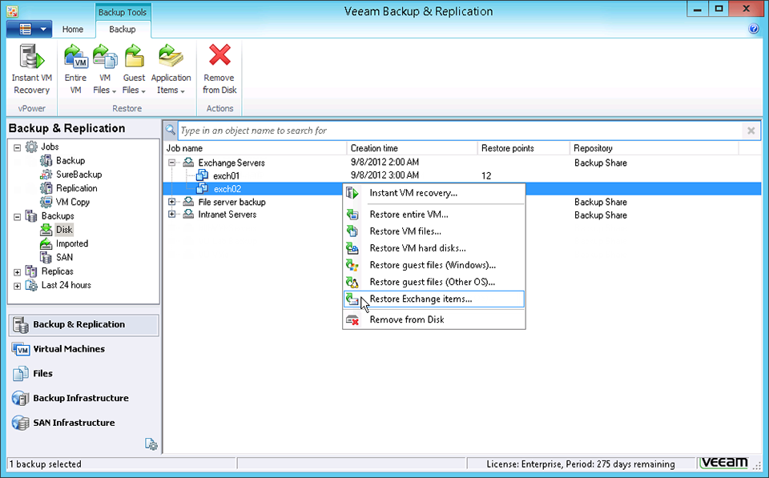The height and width of the screenshot is (478, 769).
Task: Select the VM Copy tree item
Action: pyautogui.click(x=73, y=202)
